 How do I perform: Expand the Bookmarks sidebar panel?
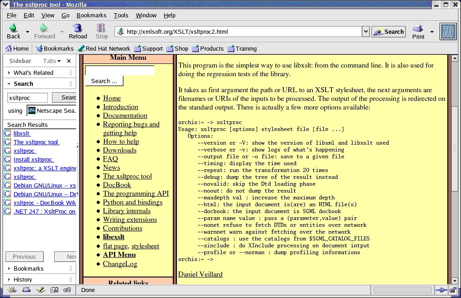coord(40,269)
